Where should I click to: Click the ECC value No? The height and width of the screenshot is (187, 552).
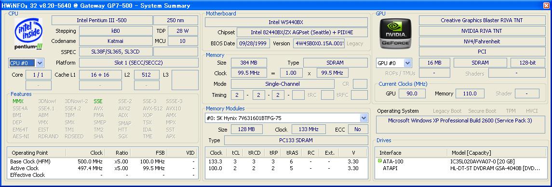pos(358,129)
